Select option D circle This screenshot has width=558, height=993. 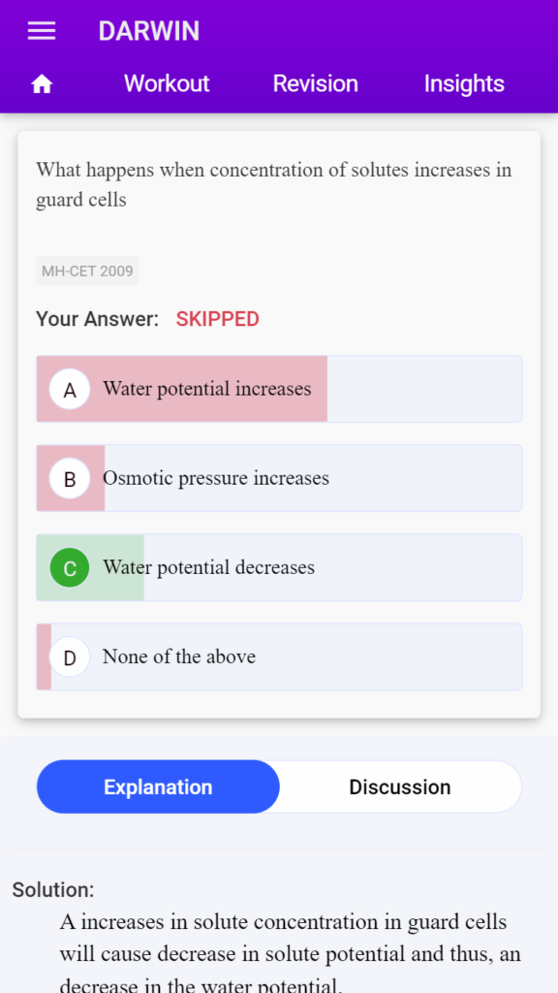[x=70, y=657]
